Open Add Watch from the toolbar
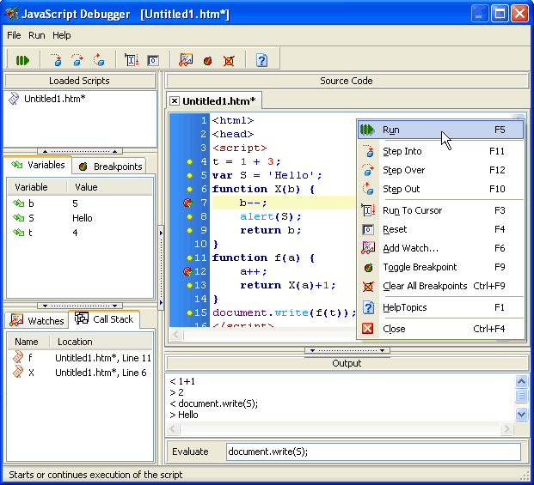The height and width of the screenshot is (485, 534). [186, 60]
